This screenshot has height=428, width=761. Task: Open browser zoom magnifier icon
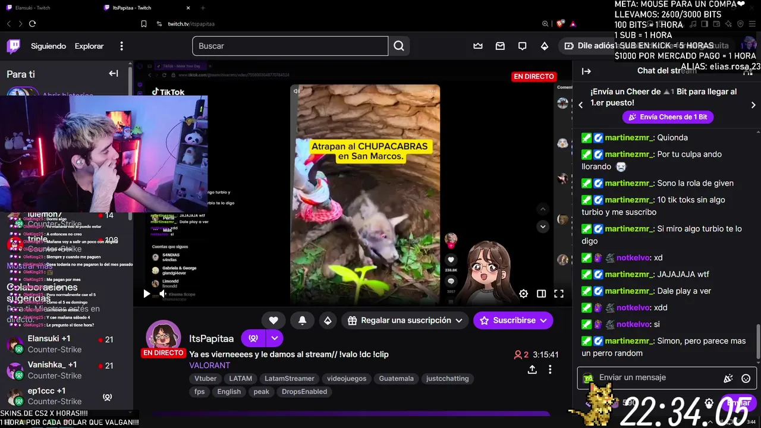[x=545, y=24]
